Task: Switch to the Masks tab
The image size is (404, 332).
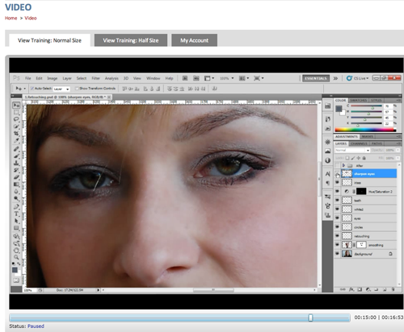Action: 368,136
